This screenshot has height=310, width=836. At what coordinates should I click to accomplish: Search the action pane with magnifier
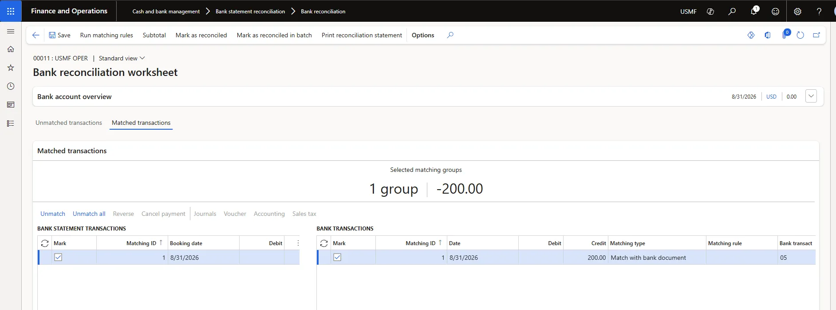[x=450, y=35]
